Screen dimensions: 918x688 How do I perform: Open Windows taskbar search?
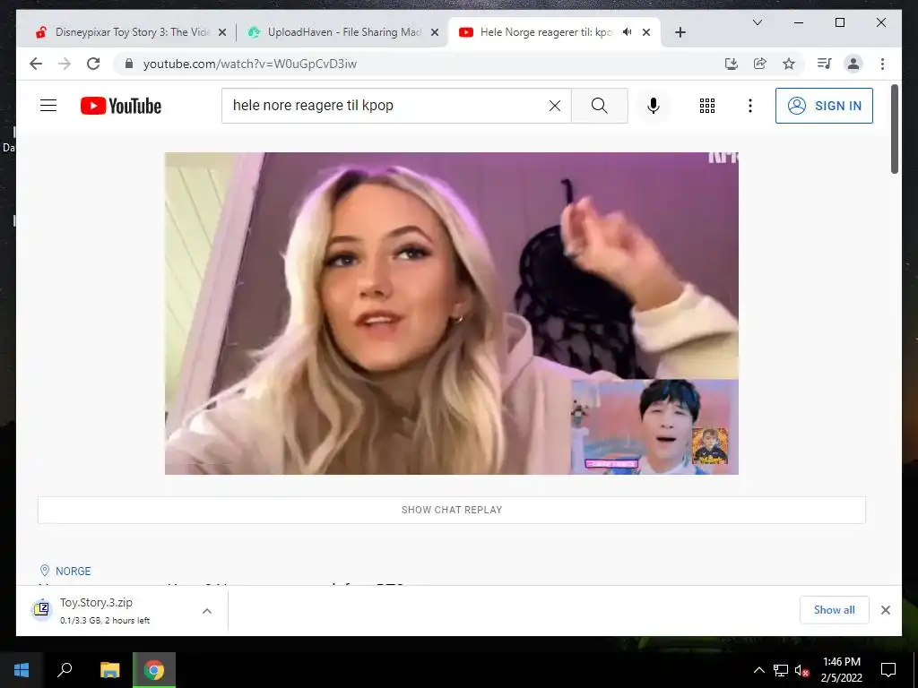pos(65,669)
